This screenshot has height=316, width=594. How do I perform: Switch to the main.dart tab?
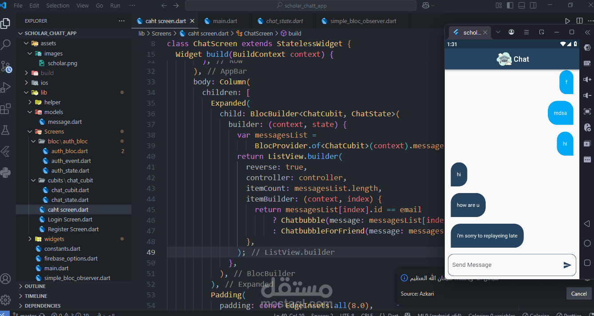pos(225,21)
